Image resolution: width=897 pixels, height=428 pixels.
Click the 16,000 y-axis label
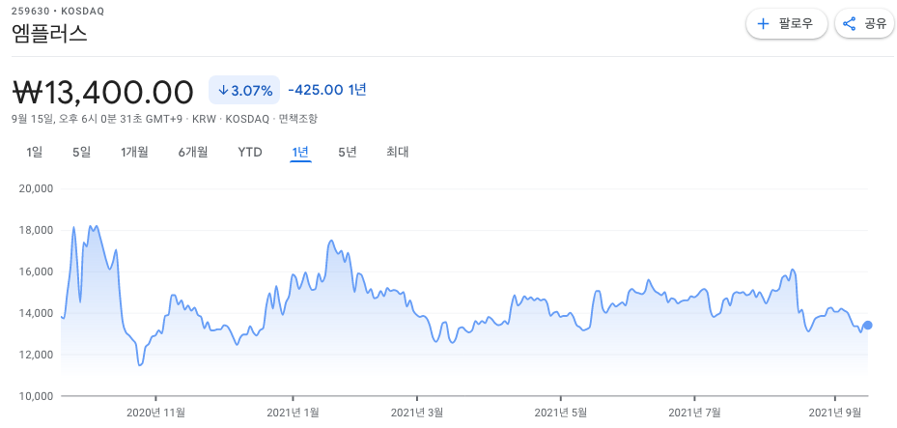pyautogui.click(x=36, y=271)
